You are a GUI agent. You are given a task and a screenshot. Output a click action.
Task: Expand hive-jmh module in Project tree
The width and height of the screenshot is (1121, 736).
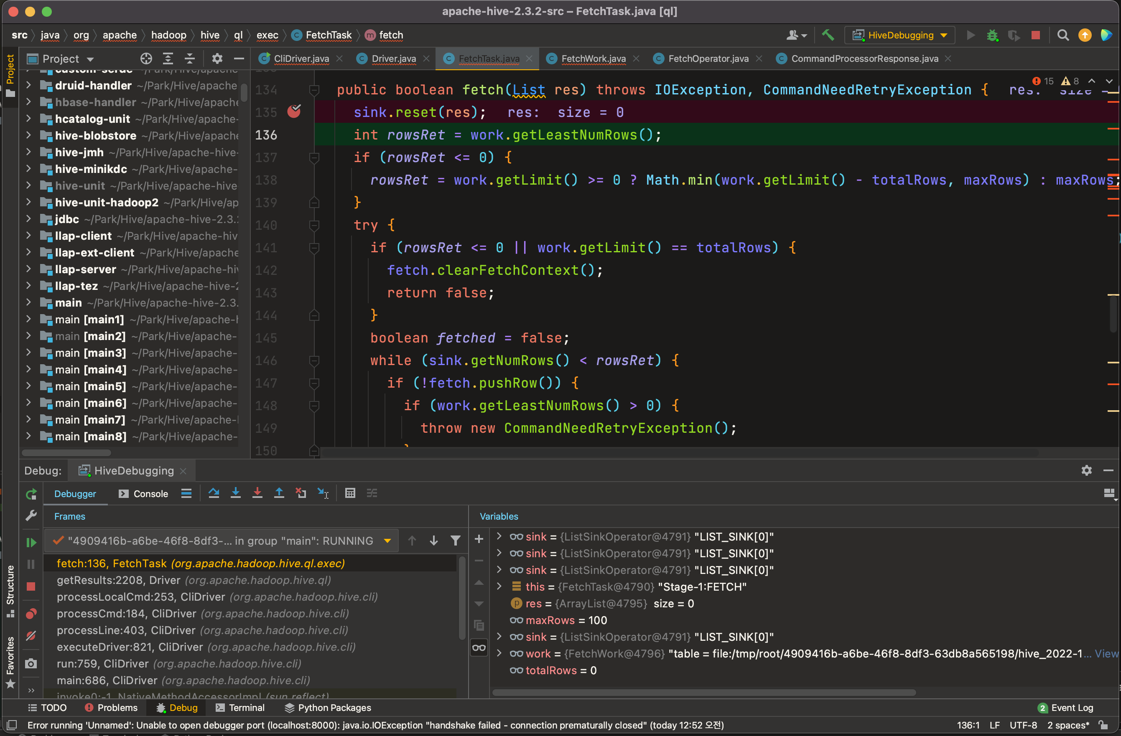[29, 152]
